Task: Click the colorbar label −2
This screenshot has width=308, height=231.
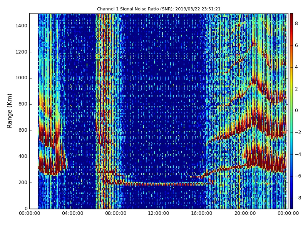Action: point(298,132)
